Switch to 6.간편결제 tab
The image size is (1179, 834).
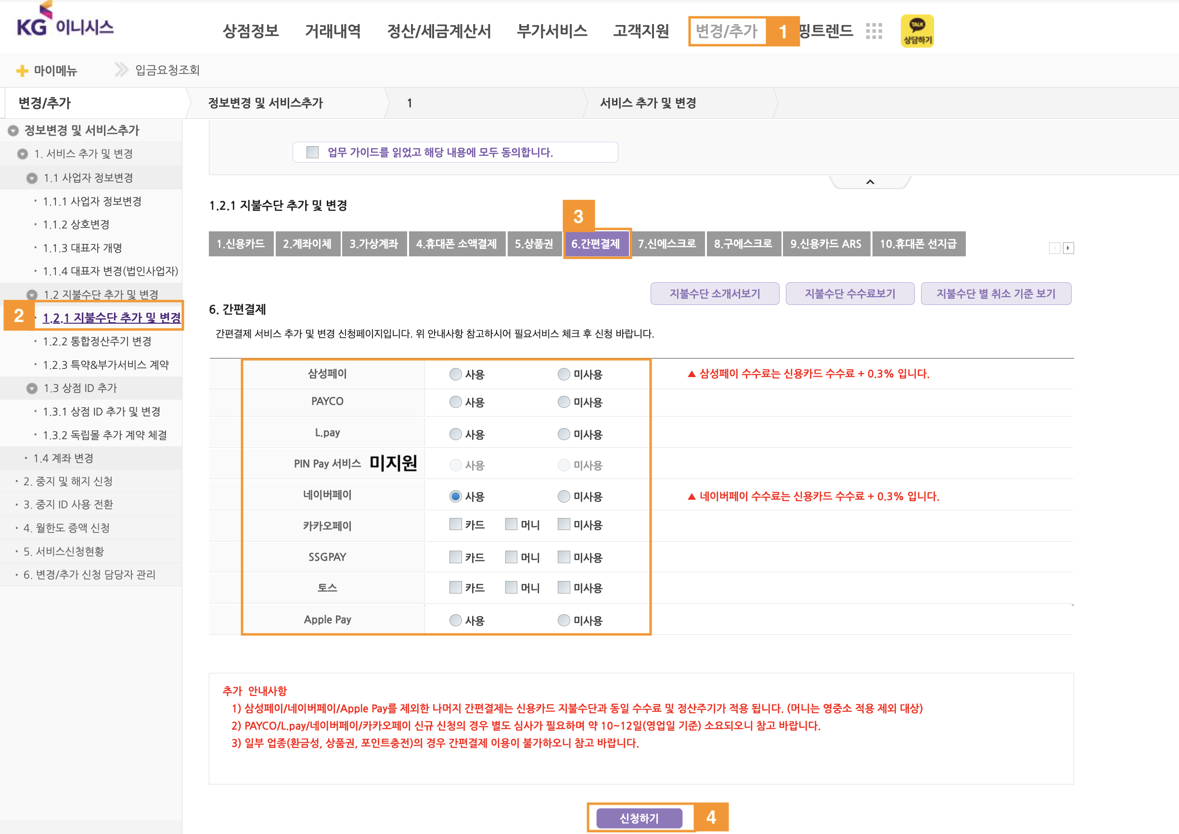click(x=596, y=244)
